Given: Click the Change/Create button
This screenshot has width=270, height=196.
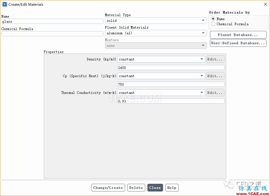Looking at the screenshot, I should pos(108,188).
